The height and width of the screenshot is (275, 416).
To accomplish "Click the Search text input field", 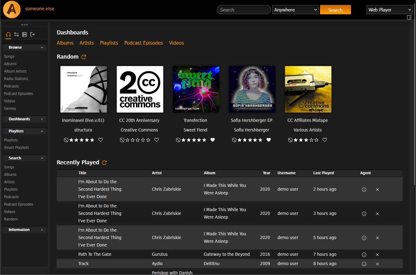I will point(244,10).
